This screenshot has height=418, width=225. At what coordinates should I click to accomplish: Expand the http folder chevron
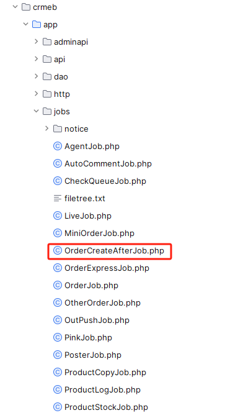click(x=36, y=94)
